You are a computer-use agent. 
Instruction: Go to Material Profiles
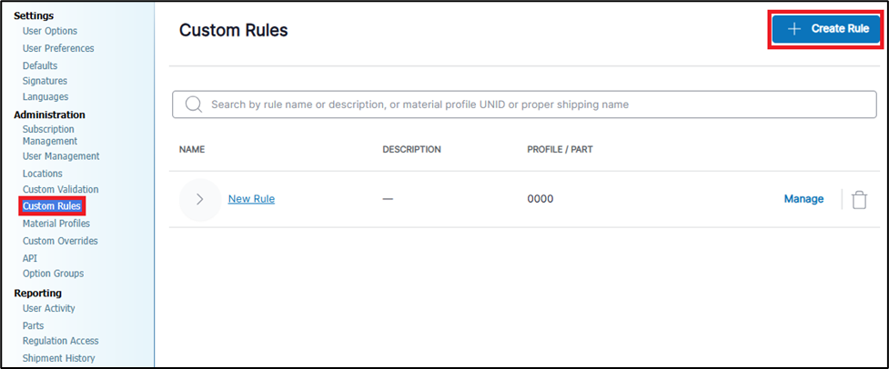coord(56,224)
